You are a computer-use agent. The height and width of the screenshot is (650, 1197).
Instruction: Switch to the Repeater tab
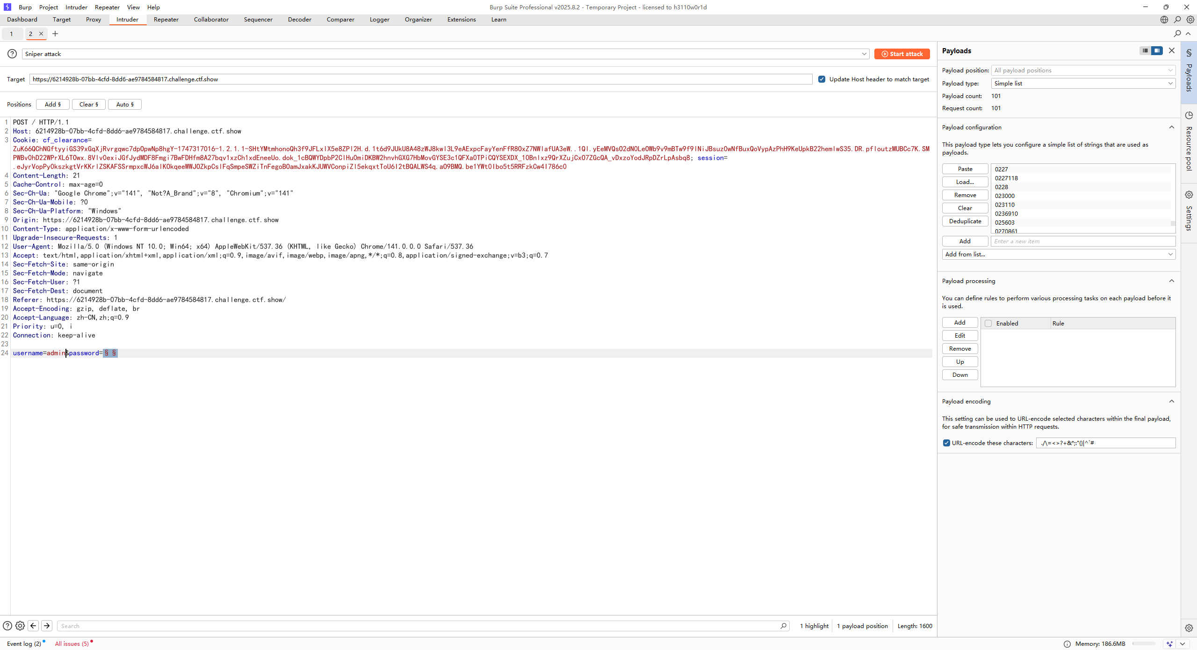(166, 19)
